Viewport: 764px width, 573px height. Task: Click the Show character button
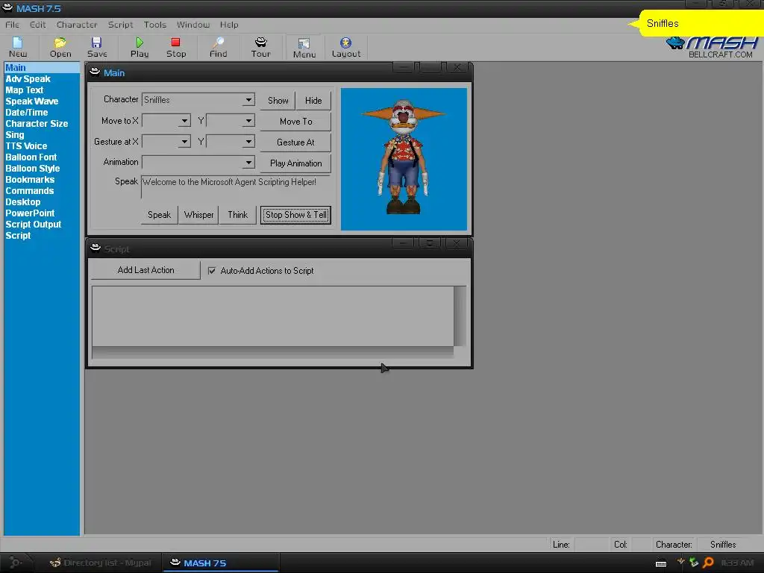pyautogui.click(x=278, y=101)
